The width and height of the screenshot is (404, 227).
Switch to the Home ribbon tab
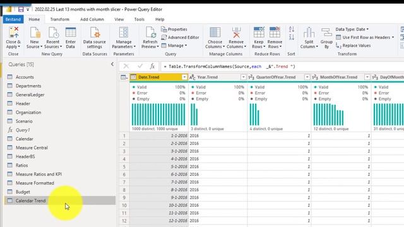click(34, 20)
